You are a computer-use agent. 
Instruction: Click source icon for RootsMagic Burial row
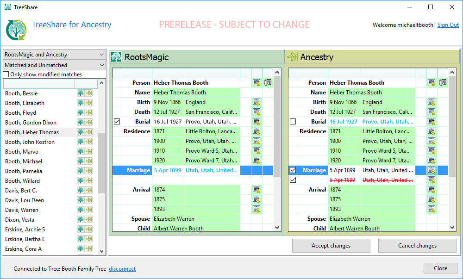click(257, 122)
